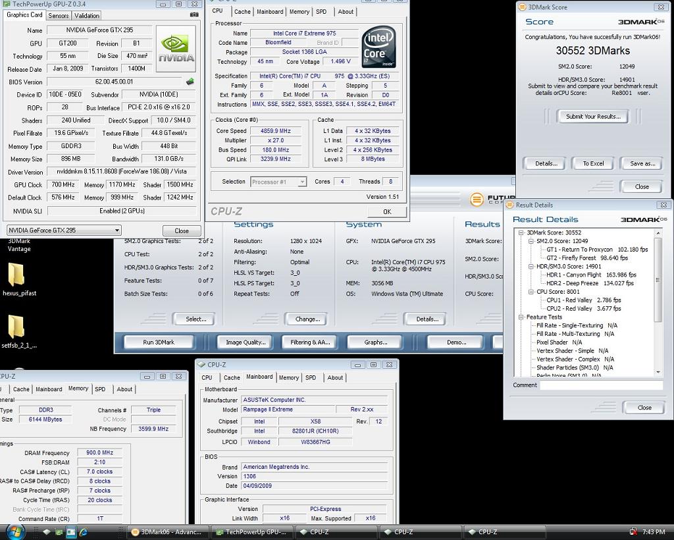
Task: Click the Run 3DMark button
Action: (x=159, y=342)
